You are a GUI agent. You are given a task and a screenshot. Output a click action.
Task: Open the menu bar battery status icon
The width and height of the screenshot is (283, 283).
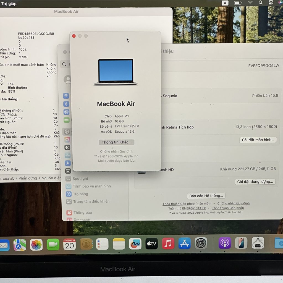click(x=238, y=3)
